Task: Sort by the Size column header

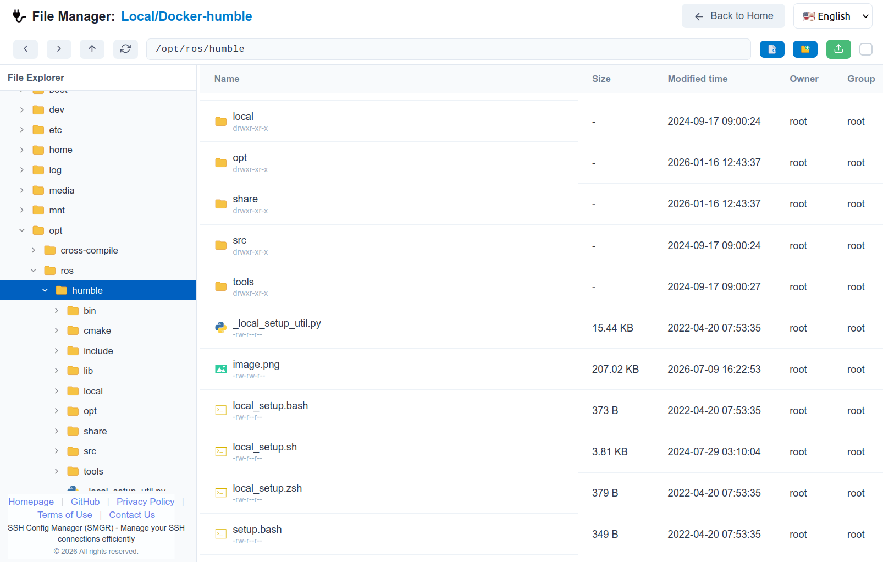Action: pos(601,79)
